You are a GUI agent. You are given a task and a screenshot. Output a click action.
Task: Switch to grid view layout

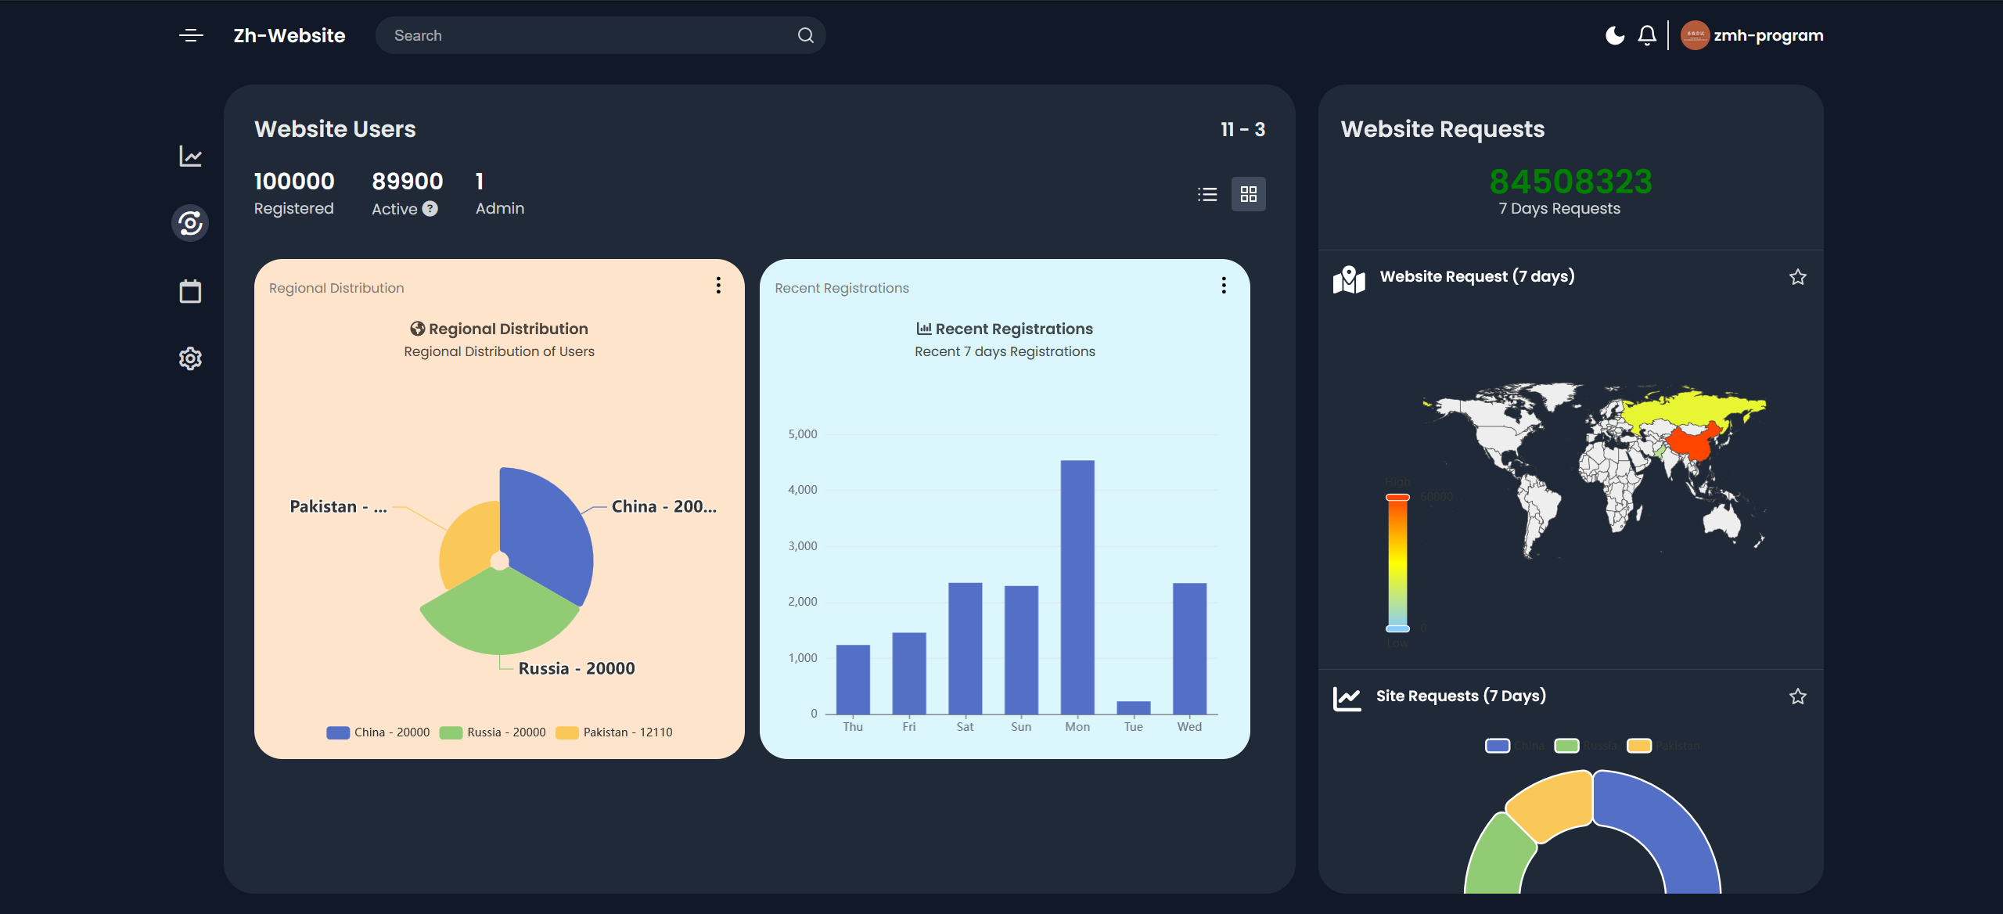pos(1249,194)
